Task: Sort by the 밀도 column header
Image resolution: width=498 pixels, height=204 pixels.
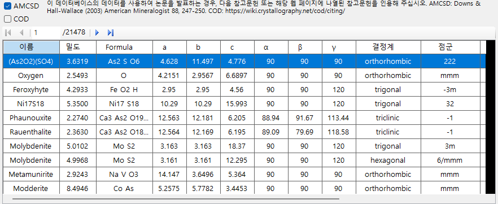Action: point(78,47)
